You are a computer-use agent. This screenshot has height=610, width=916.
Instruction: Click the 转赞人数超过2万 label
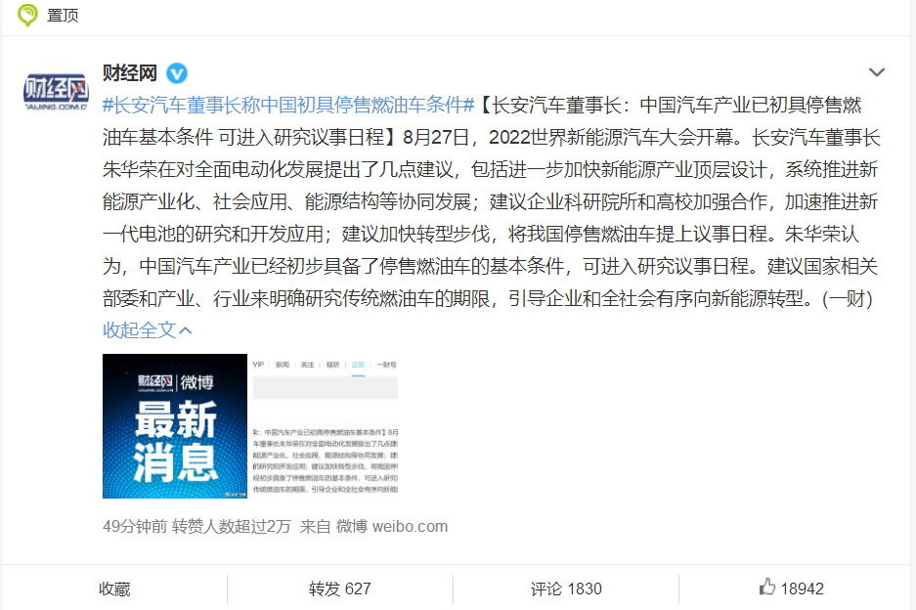click(232, 527)
